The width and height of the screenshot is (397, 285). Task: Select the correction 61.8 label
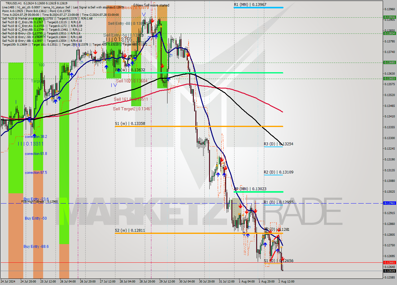coord(36,154)
